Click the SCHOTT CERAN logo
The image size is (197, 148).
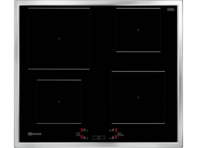(171, 10)
